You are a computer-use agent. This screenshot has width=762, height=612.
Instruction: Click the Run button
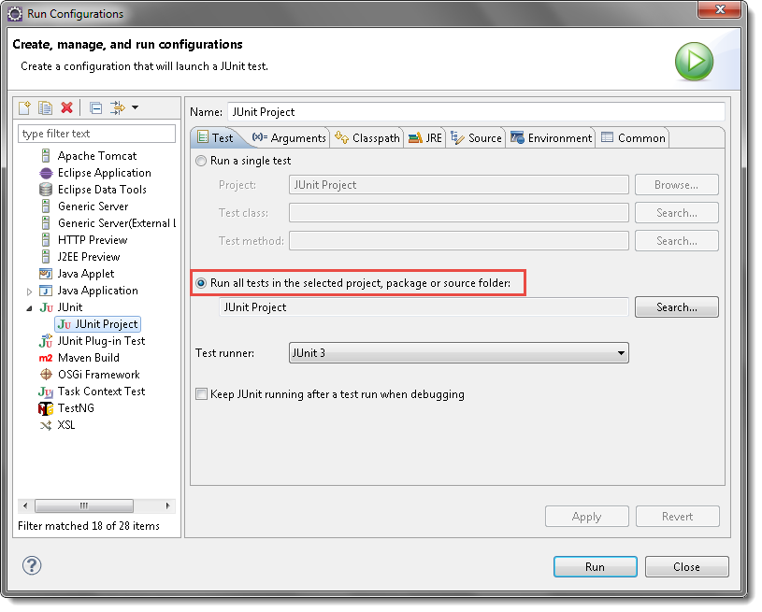pos(596,567)
